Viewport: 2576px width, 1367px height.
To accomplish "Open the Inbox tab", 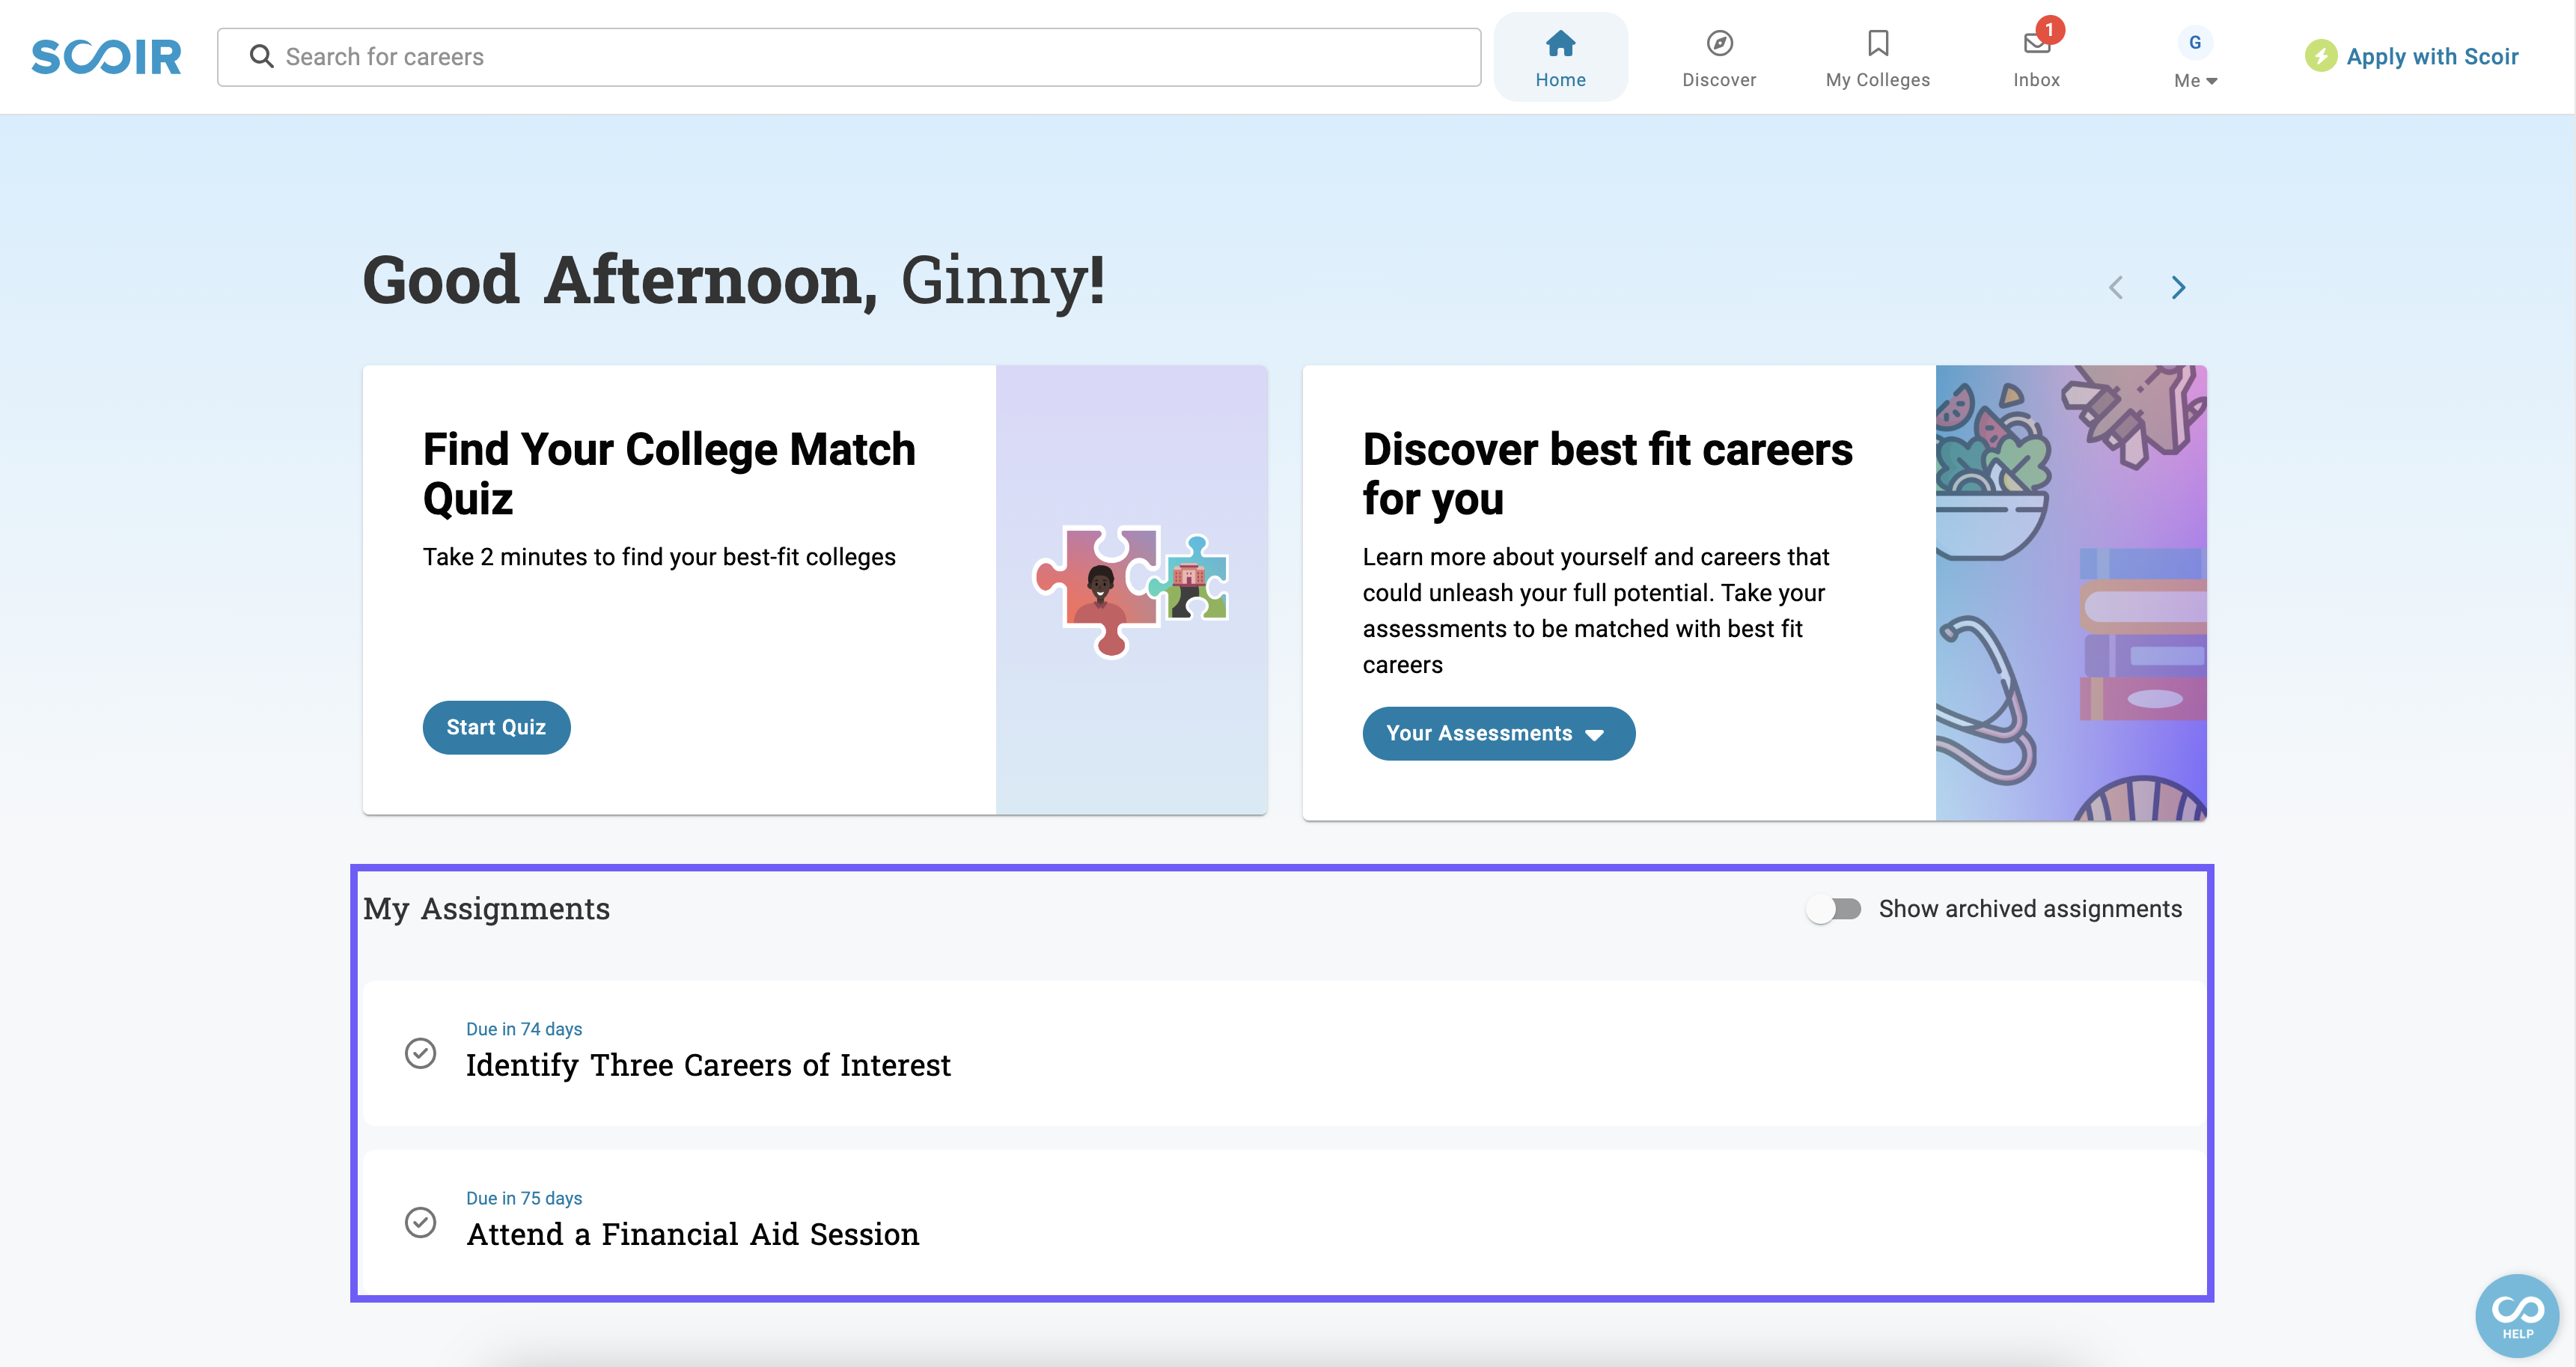I will coord(2036,58).
